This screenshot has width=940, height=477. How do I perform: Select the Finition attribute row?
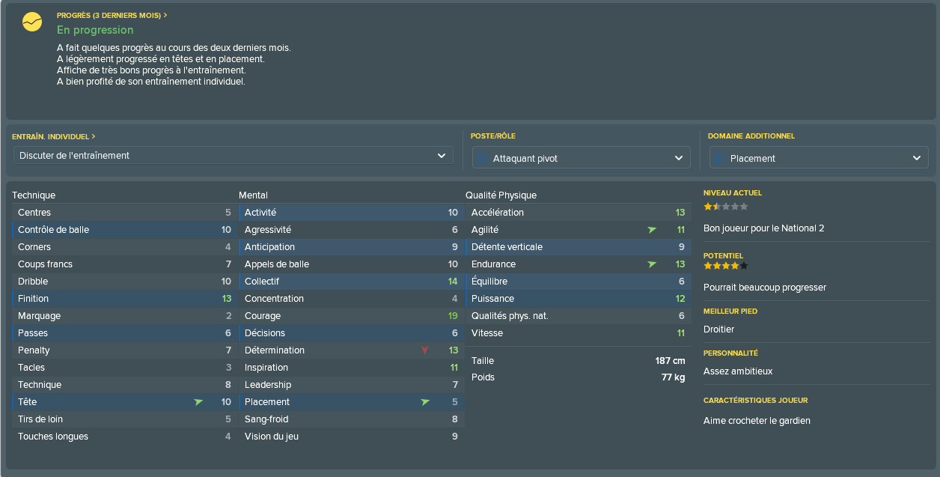123,299
